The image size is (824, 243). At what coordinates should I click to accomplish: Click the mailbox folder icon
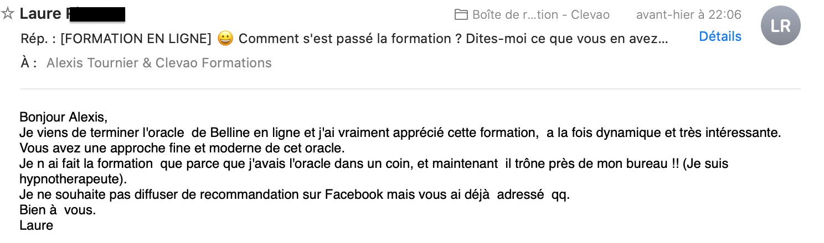coord(461,14)
